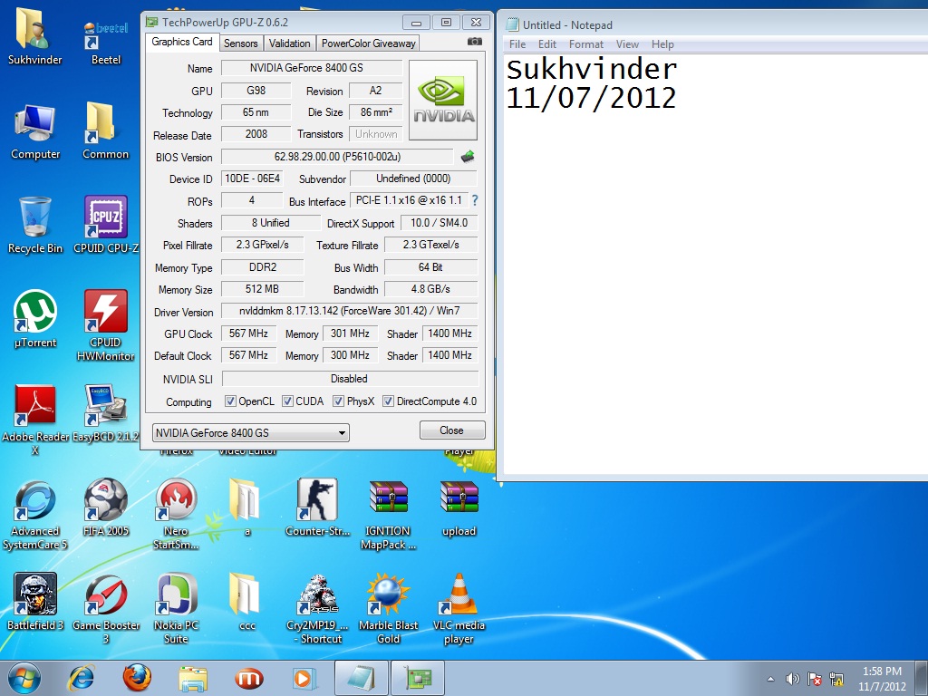Viewport: 928px width, 696px height.
Task: Open Windows Explorer from taskbar
Action: [x=193, y=678]
